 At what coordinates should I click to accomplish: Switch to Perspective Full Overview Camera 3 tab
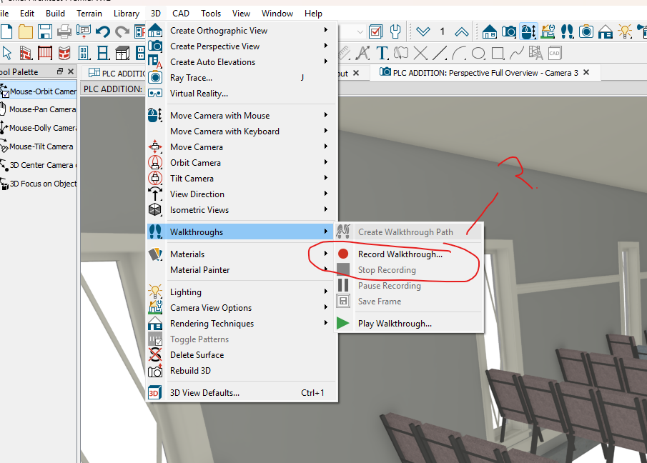tap(479, 73)
